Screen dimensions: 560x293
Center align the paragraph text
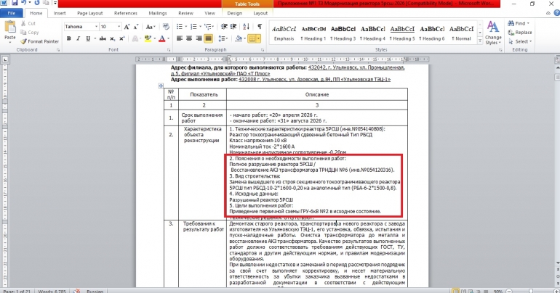pos(191,38)
